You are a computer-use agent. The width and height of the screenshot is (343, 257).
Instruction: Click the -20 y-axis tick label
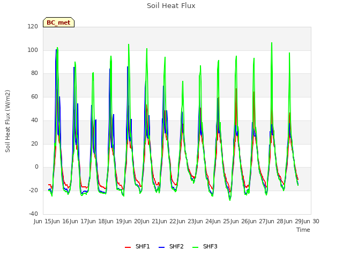[x=33, y=191]
